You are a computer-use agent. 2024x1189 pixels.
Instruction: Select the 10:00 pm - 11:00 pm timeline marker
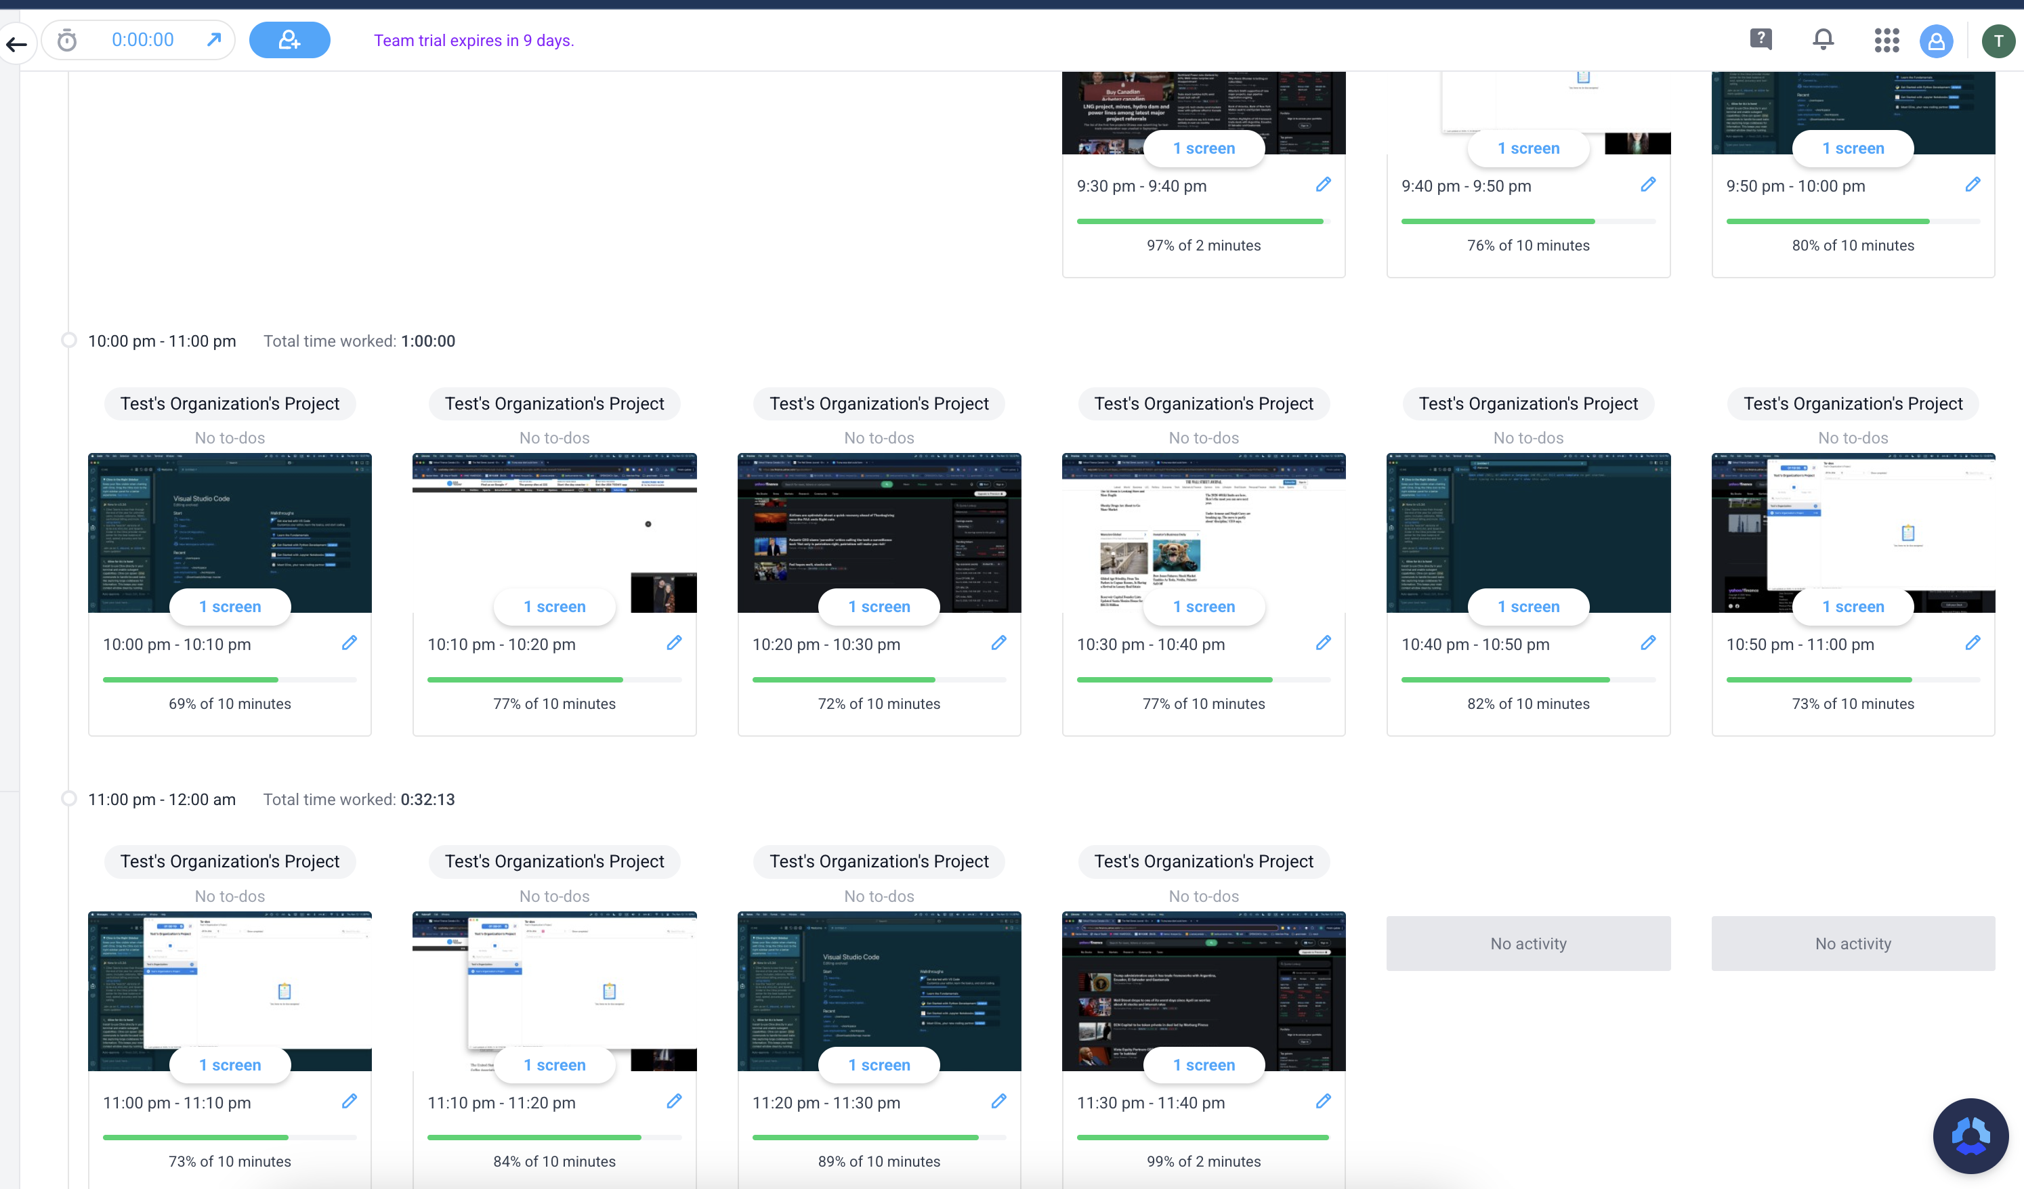69,341
